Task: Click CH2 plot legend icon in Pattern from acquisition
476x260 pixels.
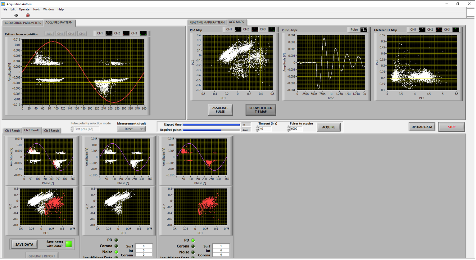Action: click(x=126, y=34)
